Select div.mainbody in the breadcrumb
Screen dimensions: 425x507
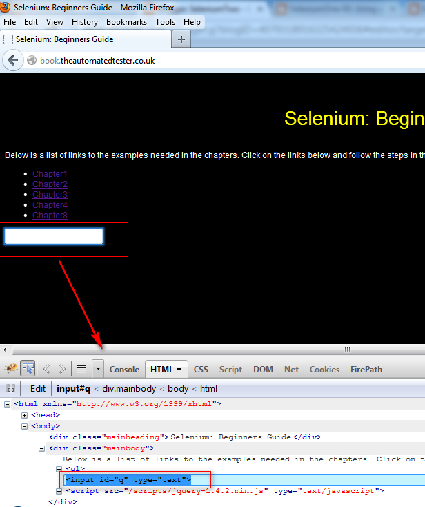click(129, 388)
